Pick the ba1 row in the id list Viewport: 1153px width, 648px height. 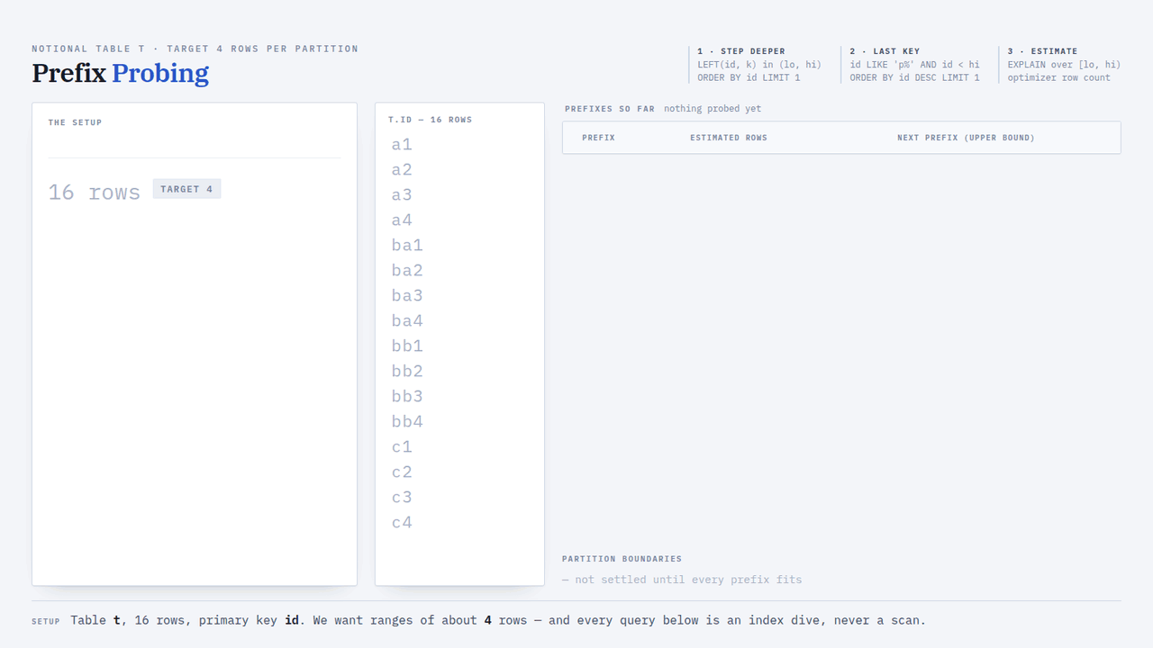point(407,245)
